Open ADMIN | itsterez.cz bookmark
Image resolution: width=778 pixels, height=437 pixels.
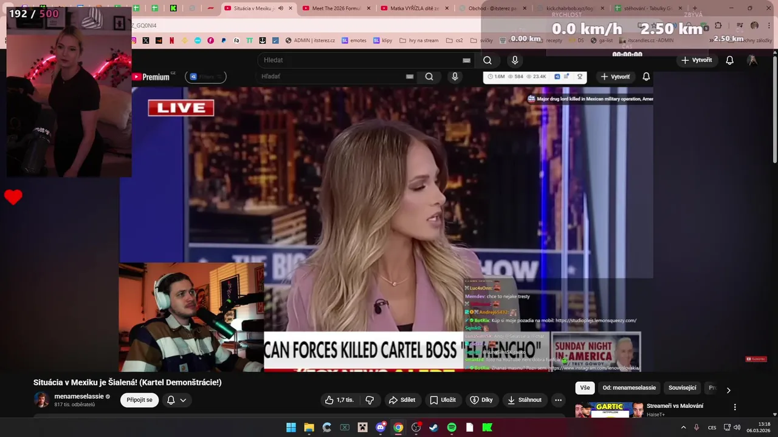click(310, 41)
